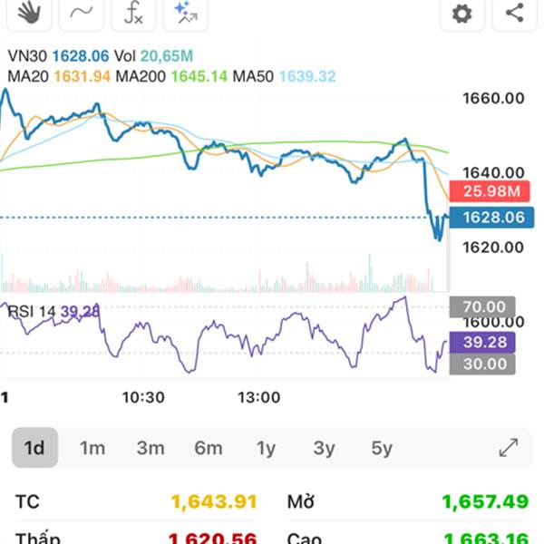Screen dimensions: 544x544
Task: Click the blue 1628.06 current price tag
Action: tap(491, 218)
